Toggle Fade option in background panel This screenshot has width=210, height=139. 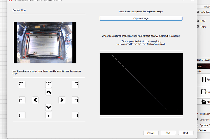198,21
